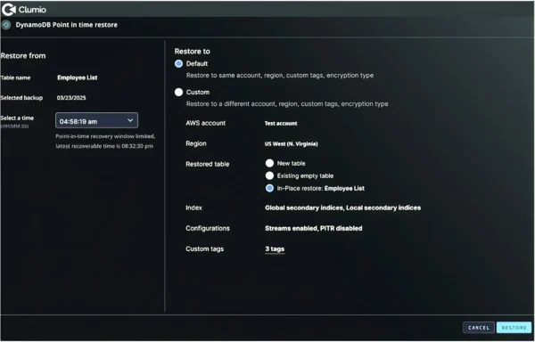Click the Employee List table name
This screenshot has width=535, height=342.
click(77, 77)
